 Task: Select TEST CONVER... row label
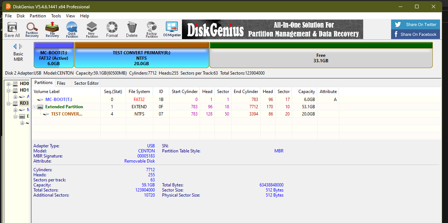(67, 114)
